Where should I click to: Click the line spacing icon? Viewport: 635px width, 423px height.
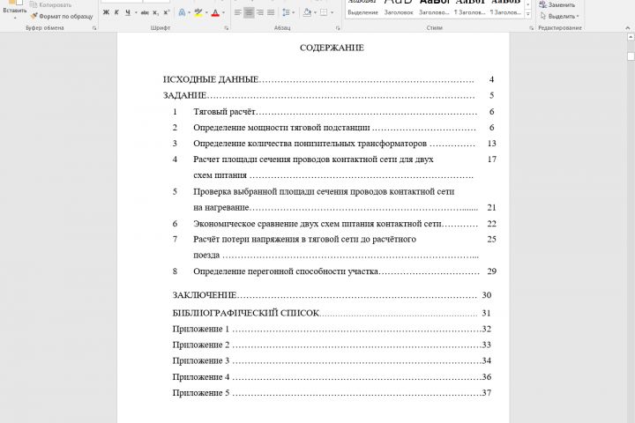tap(286, 12)
